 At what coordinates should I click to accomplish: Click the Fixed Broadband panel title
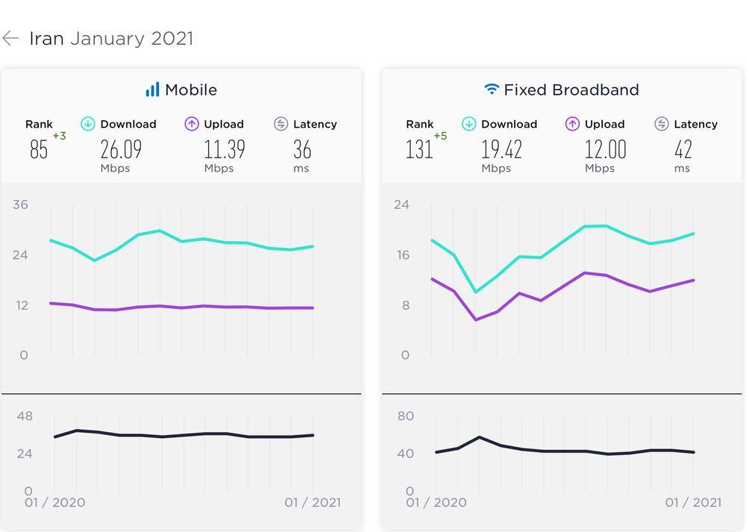pos(571,90)
